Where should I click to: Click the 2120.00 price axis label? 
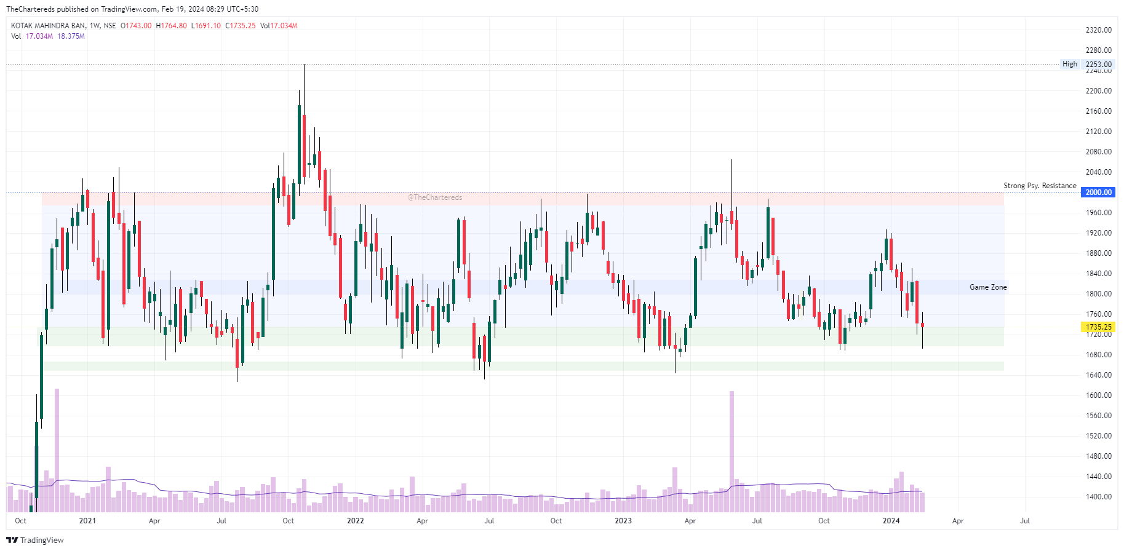[x=1098, y=132]
